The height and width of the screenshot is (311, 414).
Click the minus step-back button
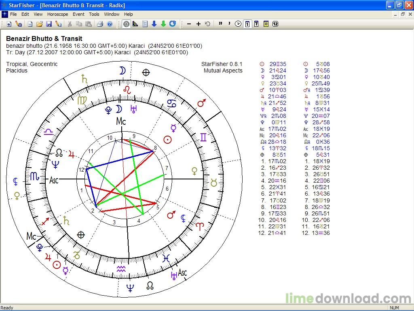point(189,24)
